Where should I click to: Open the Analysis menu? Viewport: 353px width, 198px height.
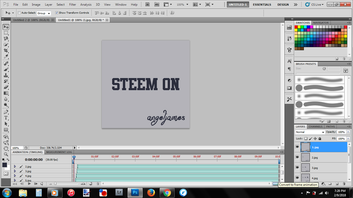(x=86, y=5)
